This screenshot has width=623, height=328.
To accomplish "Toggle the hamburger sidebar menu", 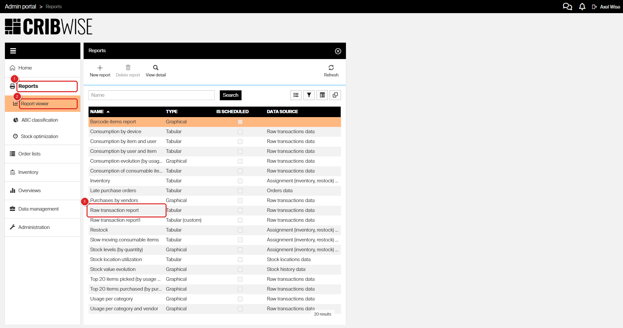I will coord(13,51).
